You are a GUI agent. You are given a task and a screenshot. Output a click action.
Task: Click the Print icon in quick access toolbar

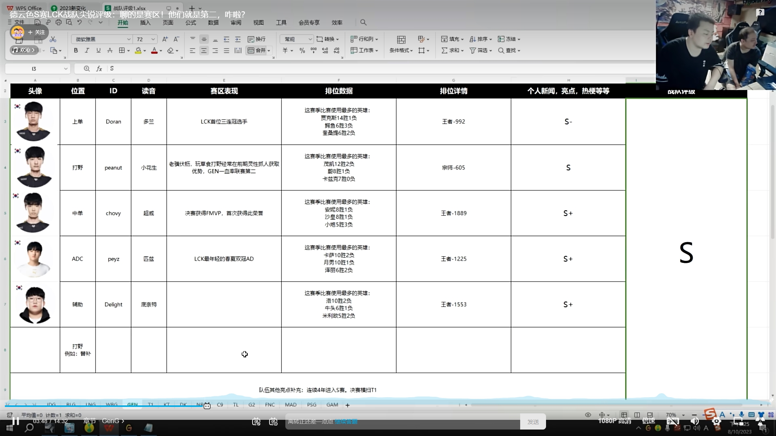(59, 23)
